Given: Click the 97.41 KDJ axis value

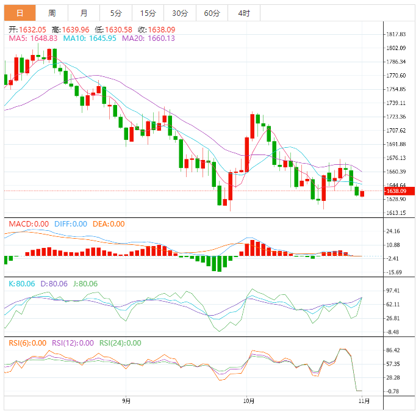Looking at the screenshot, I should (x=393, y=291).
